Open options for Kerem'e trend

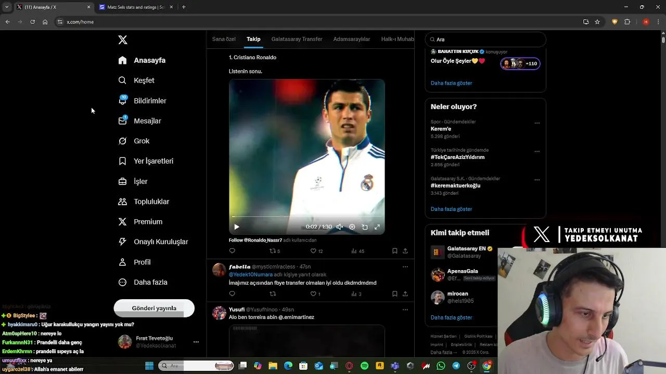[x=537, y=123]
